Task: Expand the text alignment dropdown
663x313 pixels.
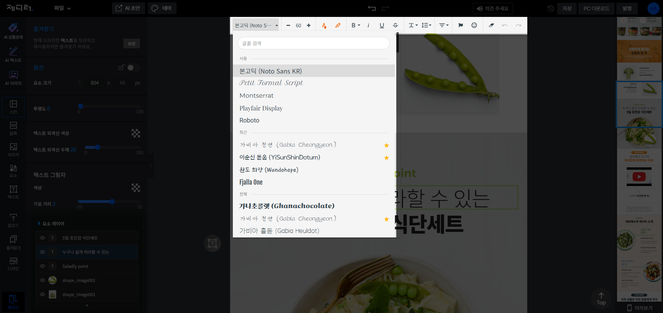Action: pos(444,25)
